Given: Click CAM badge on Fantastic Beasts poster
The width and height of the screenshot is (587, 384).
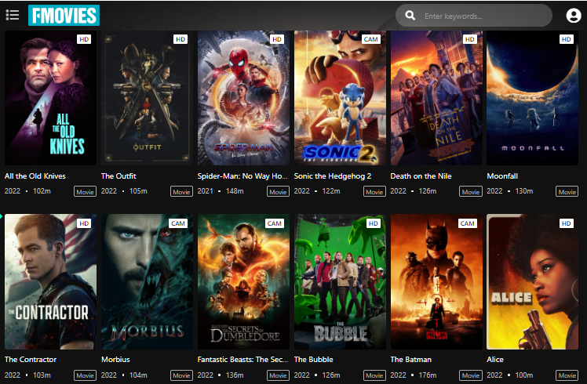Looking at the screenshot, I should coord(275,223).
